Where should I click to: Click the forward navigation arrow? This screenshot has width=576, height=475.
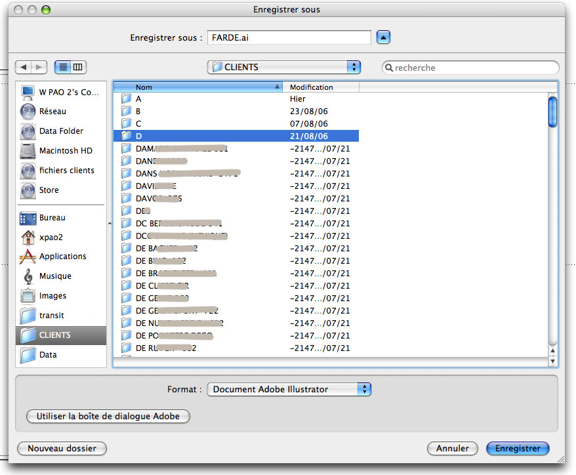(39, 67)
